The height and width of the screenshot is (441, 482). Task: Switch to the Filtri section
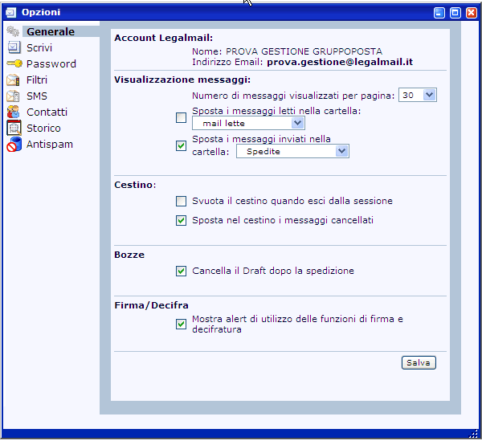(37, 80)
